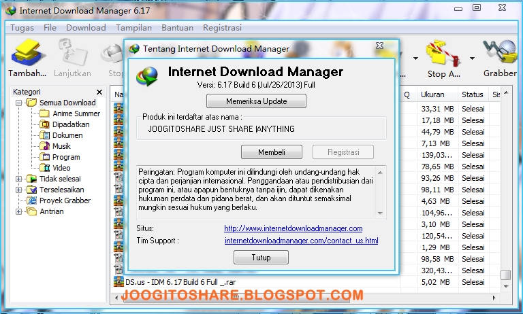Open the Tampilan menu
Image resolution: width=523 pixels, height=314 pixels.
pos(133,28)
